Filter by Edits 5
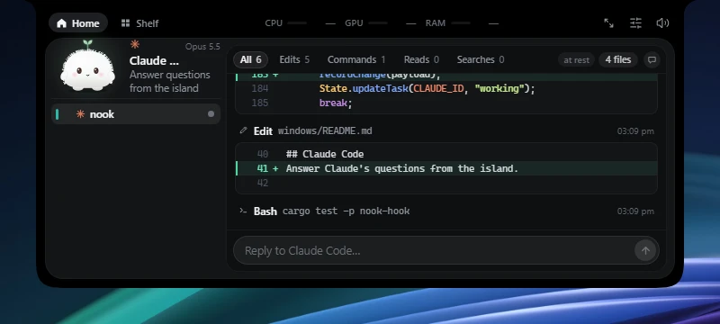This screenshot has height=324, width=720. (294, 59)
